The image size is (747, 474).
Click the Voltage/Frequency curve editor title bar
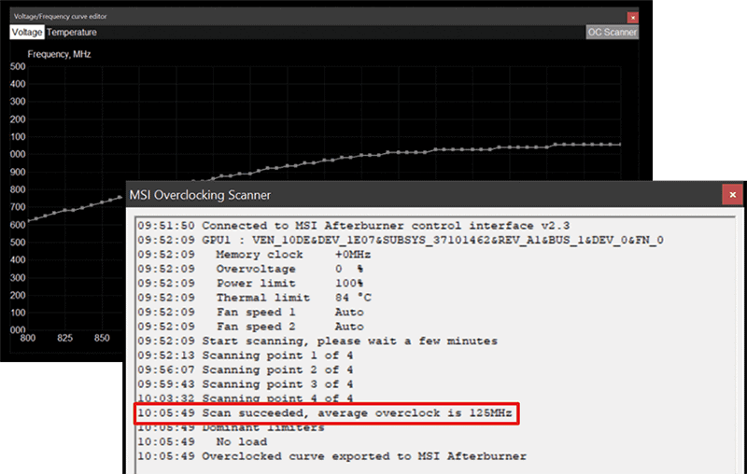click(280, 16)
